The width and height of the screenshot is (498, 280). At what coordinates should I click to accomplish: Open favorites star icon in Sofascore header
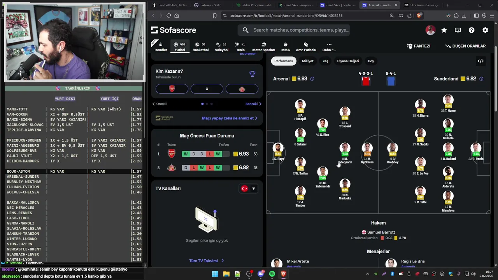[x=444, y=30]
